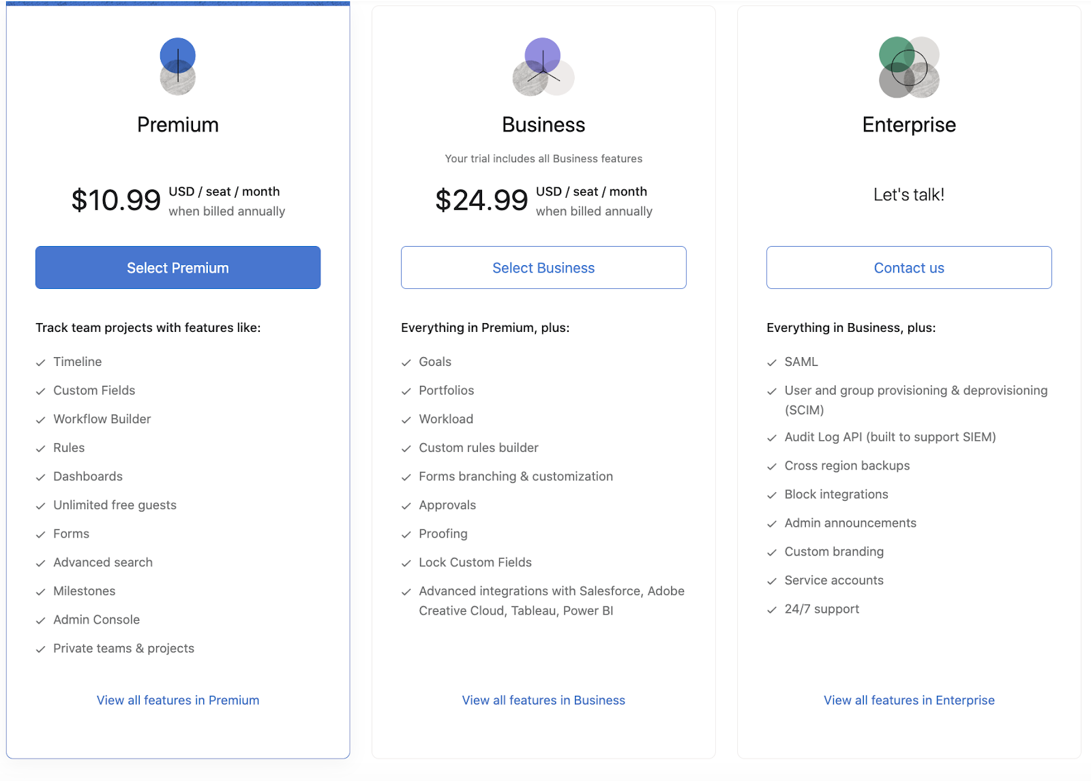1091x781 pixels.
Task: Open View all features in Premium link
Action: coord(178,700)
